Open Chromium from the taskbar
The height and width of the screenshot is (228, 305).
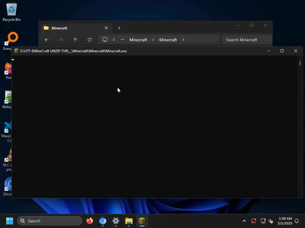[103, 221]
